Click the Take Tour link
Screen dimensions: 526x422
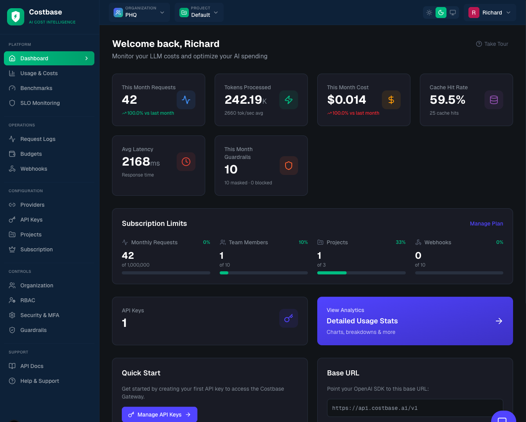(x=492, y=44)
